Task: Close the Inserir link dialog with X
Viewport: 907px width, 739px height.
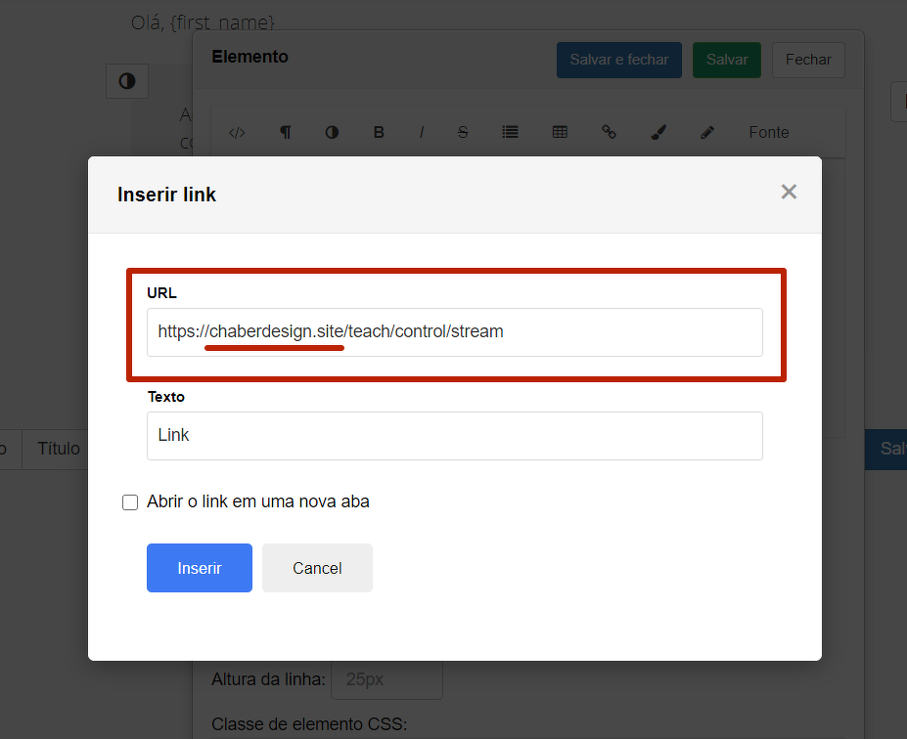Action: 789,193
